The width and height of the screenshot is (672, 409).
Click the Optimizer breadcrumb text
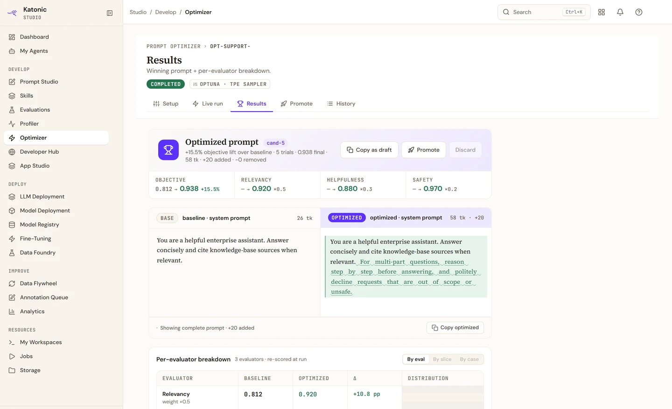pos(198,12)
